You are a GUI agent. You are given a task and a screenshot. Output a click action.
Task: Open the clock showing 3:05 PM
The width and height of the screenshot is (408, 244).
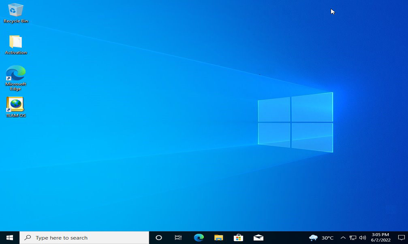381,238
